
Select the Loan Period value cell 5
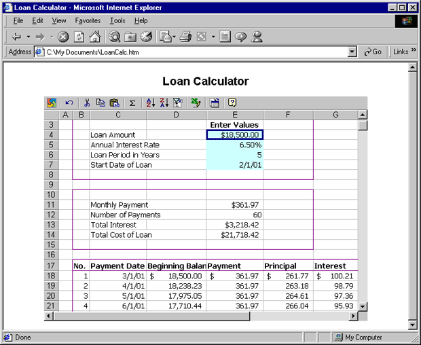[x=235, y=155]
